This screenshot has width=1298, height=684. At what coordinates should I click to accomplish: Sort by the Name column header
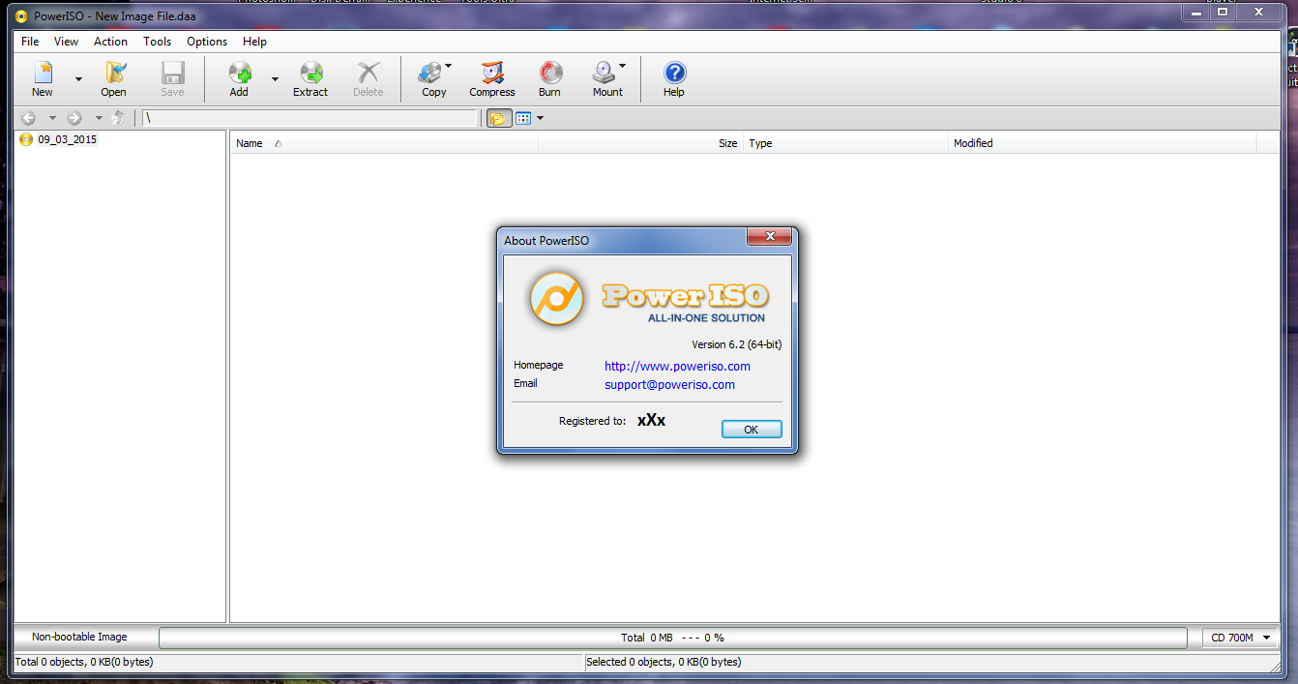tap(384, 143)
